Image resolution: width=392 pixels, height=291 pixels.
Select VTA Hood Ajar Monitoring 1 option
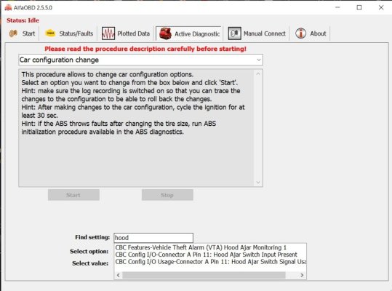201,247
